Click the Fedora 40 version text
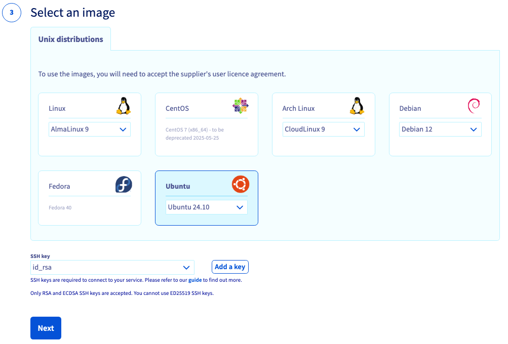 click(60, 208)
